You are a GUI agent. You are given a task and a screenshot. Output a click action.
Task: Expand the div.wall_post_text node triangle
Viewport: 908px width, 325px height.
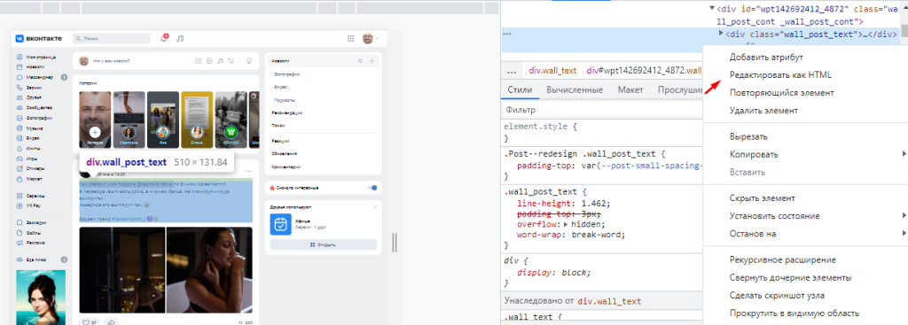pyautogui.click(x=721, y=34)
